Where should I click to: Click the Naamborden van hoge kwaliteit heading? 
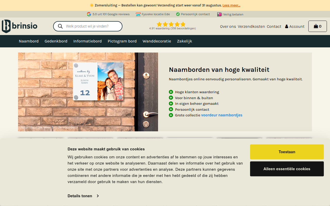(x=219, y=70)
